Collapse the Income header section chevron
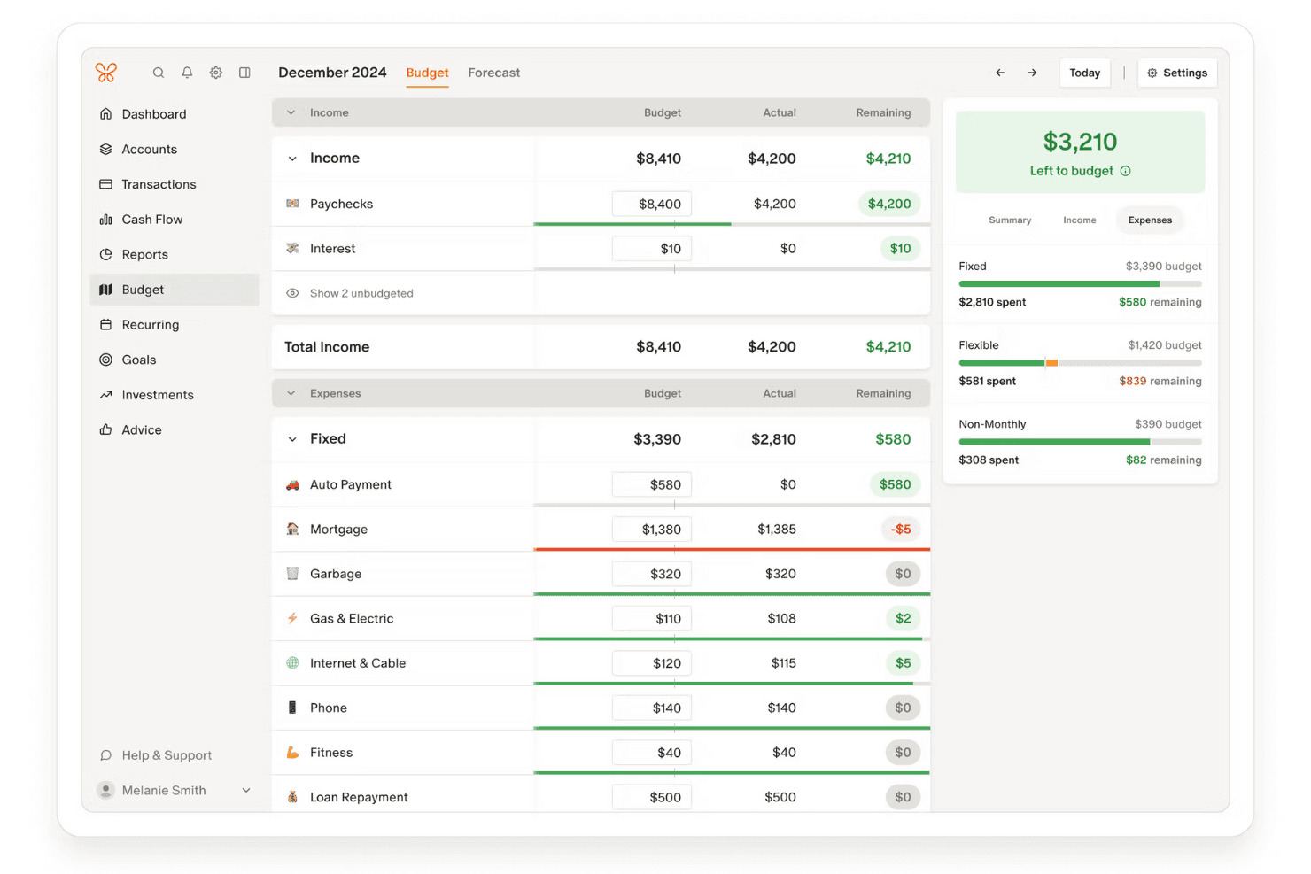The height and width of the screenshot is (874, 1311). [x=291, y=112]
